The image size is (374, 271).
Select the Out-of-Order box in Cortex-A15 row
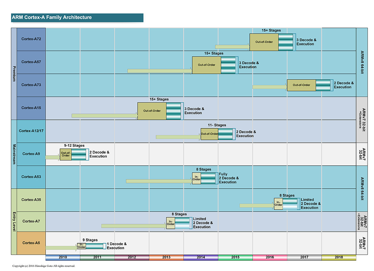pos(152,111)
